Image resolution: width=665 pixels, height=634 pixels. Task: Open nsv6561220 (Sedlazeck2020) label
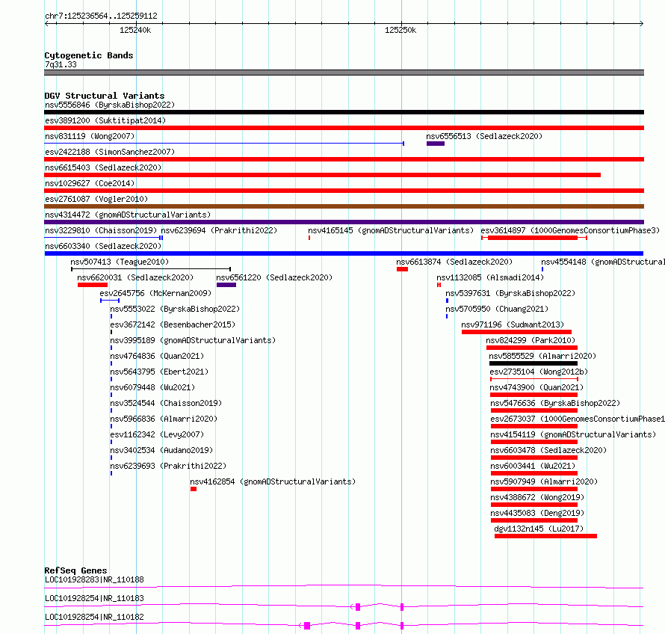pyautogui.click(x=274, y=277)
